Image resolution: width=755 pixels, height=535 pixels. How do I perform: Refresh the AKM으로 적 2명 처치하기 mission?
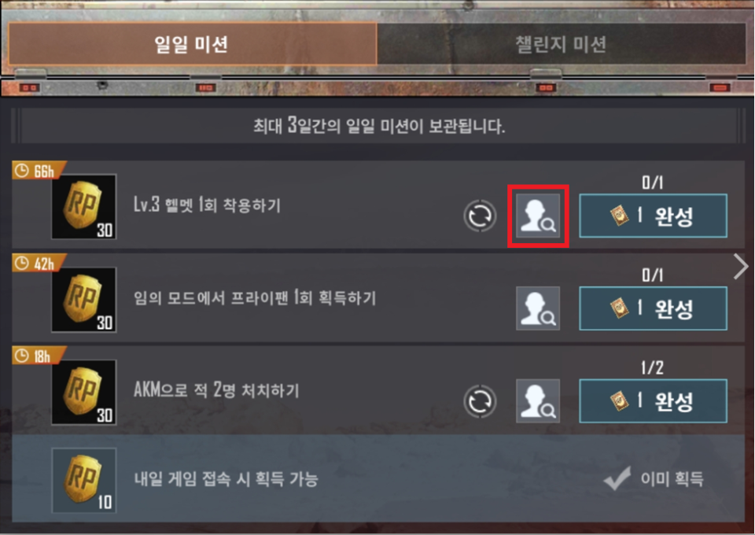click(480, 401)
